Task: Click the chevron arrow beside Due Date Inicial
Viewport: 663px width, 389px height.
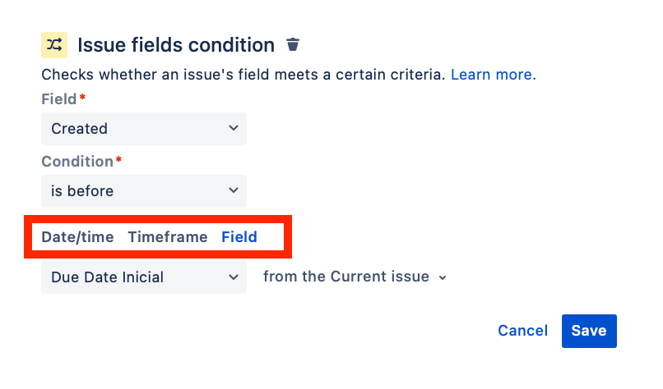Action: coord(234,277)
